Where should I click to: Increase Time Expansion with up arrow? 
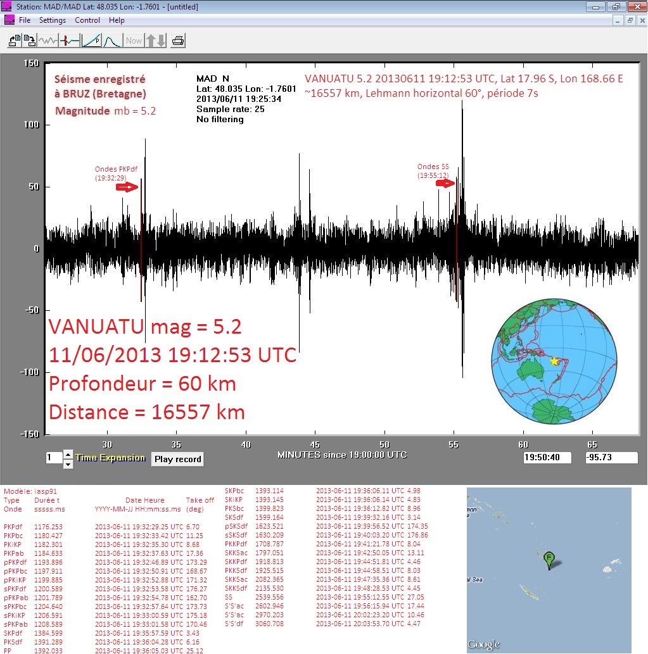[68, 455]
